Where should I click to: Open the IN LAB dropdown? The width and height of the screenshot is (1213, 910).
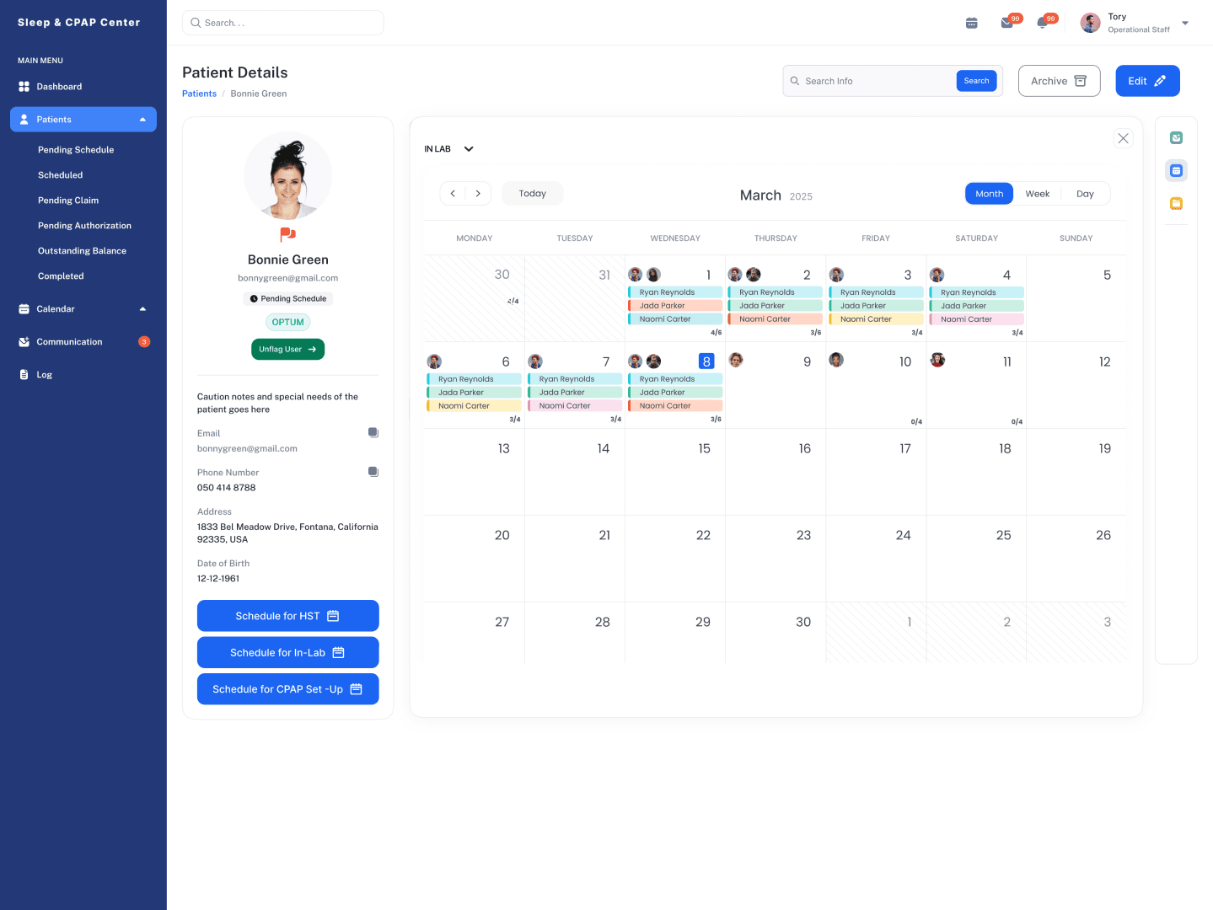click(x=448, y=149)
